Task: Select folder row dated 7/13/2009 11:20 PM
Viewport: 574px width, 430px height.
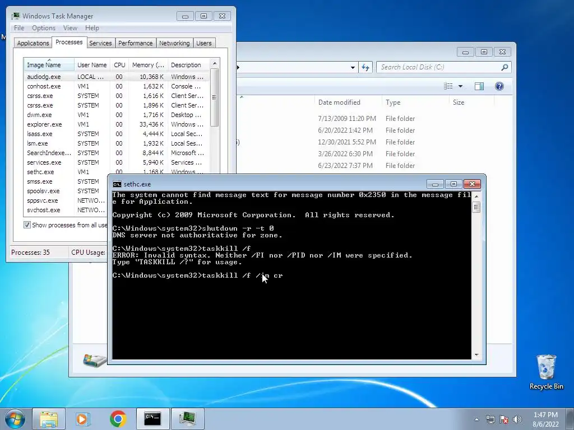Action: coord(366,119)
